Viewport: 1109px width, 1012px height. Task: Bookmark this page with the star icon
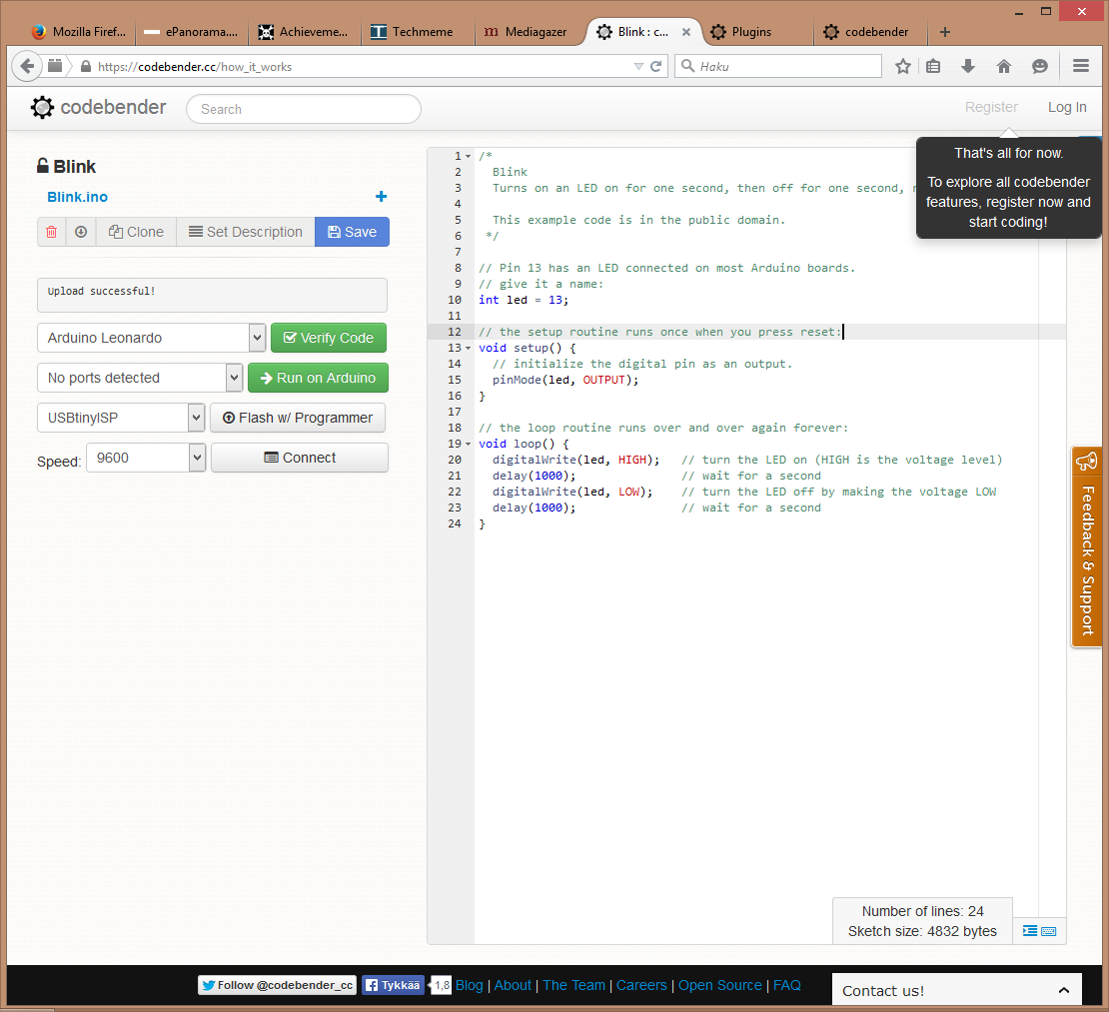[902, 67]
